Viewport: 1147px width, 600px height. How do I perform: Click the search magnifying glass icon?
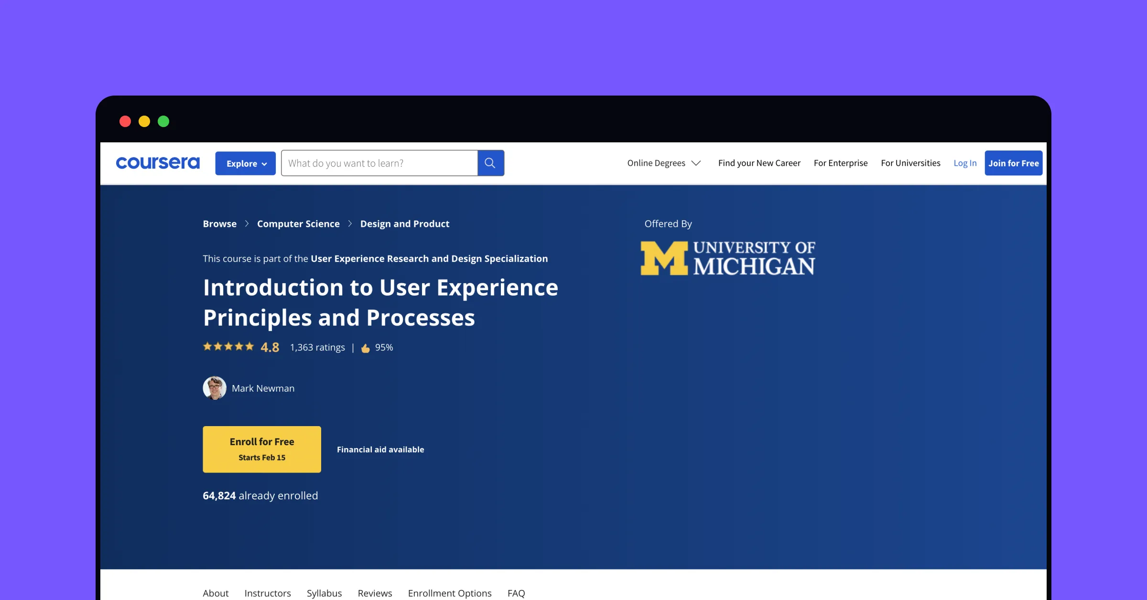(490, 163)
